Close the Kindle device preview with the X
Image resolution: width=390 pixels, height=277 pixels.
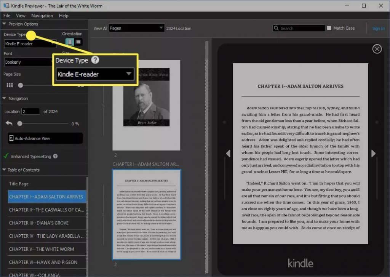[377, 49]
